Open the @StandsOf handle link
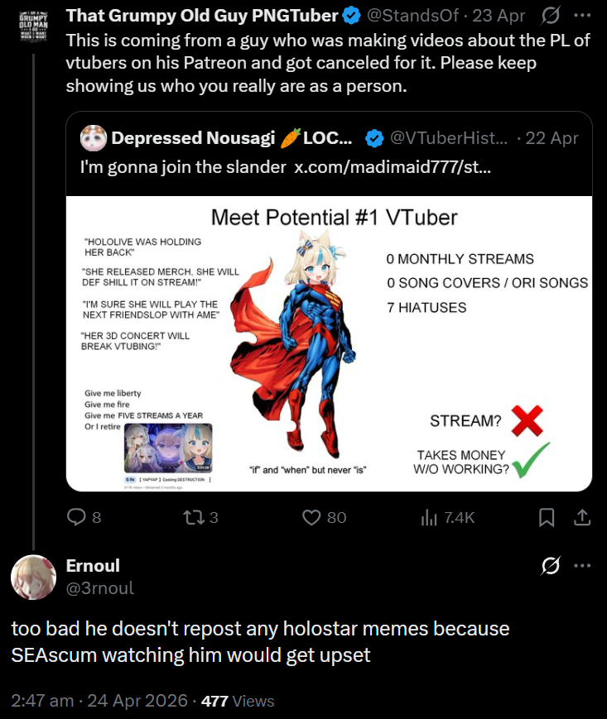Image resolution: width=607 pixels, height=719 pixels. [x=412, y=16]
